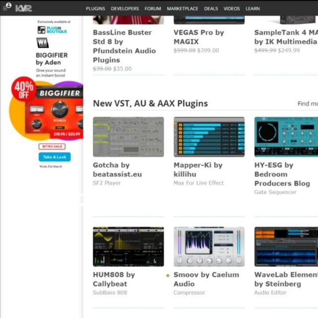Click the Plugin Boutique logo

click(x=52, y=30)
